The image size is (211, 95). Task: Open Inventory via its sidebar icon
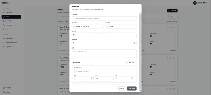(x=4, y=21)
